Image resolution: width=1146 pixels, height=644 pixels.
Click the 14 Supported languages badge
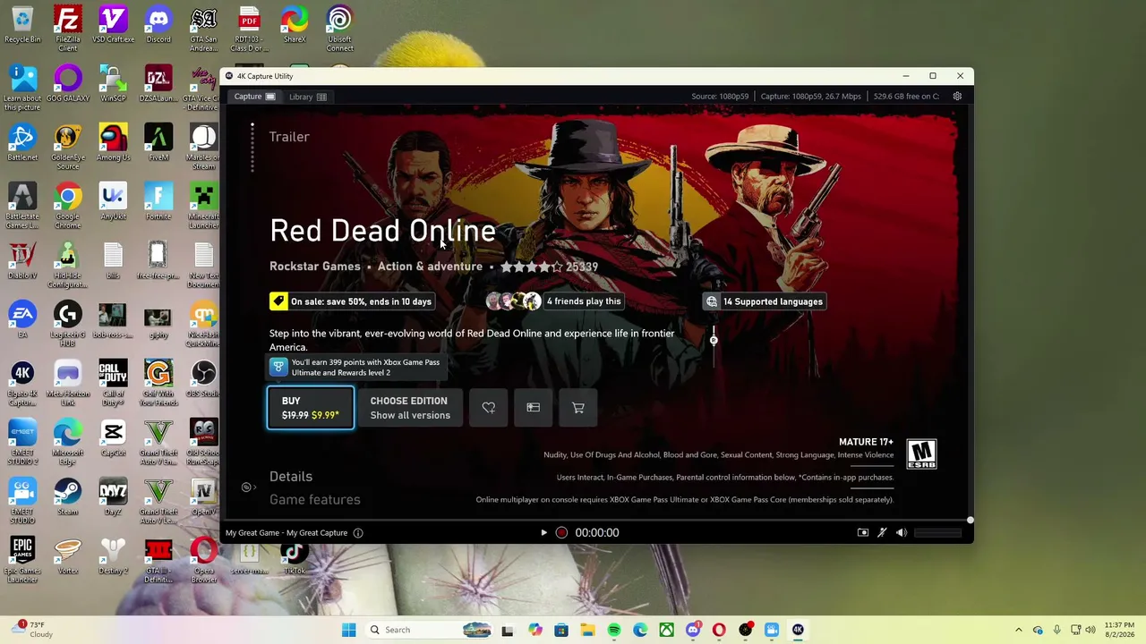[x=764, y=301]
